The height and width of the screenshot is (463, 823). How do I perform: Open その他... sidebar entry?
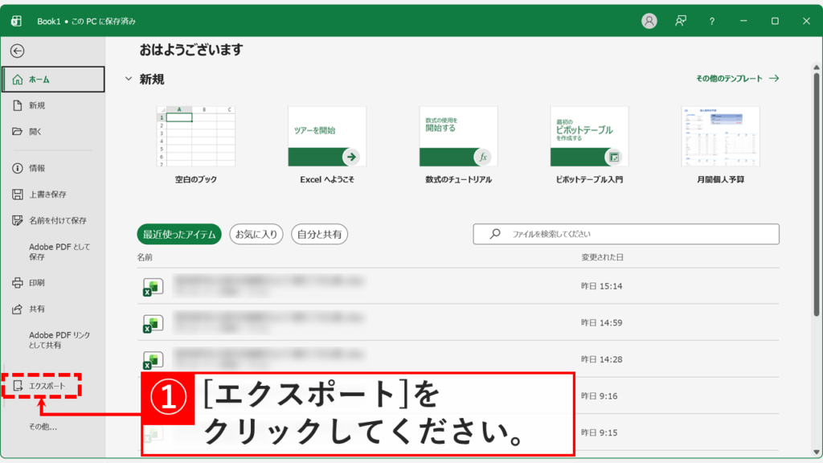43,427
